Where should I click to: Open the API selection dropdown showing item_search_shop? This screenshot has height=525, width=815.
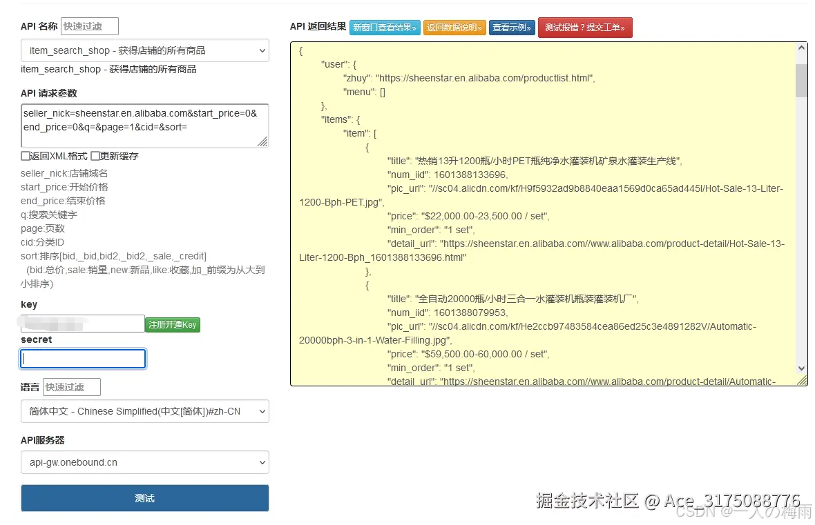pos(145,50)
